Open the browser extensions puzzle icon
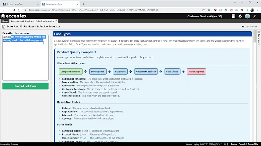261x146 pixels. 242,10
